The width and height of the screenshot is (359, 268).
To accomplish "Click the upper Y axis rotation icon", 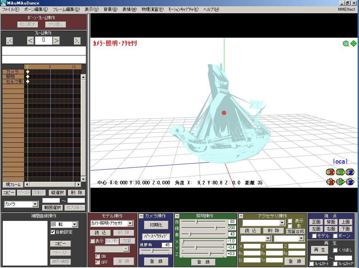I will (340, 172).
